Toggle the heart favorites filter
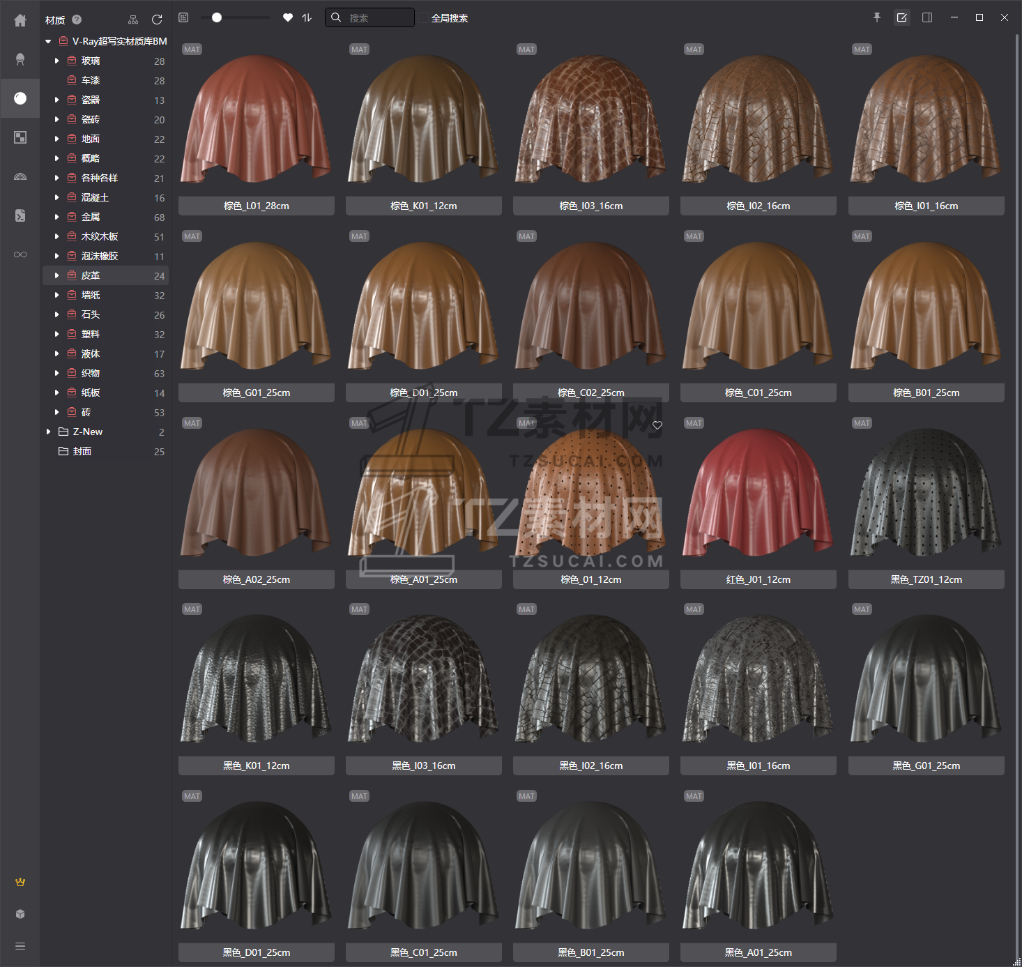The width and height of the screenshot is (1022, 967). pyautogui.click(x=288, y=17)
